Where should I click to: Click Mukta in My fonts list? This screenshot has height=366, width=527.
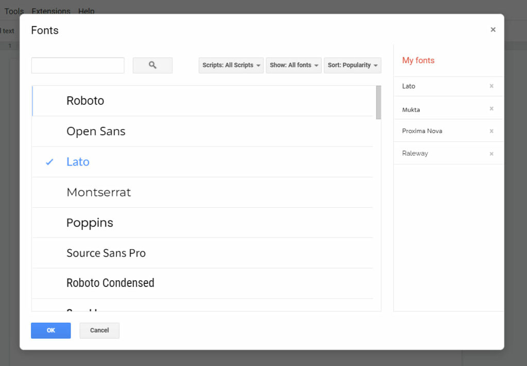[x=411, y=110]
